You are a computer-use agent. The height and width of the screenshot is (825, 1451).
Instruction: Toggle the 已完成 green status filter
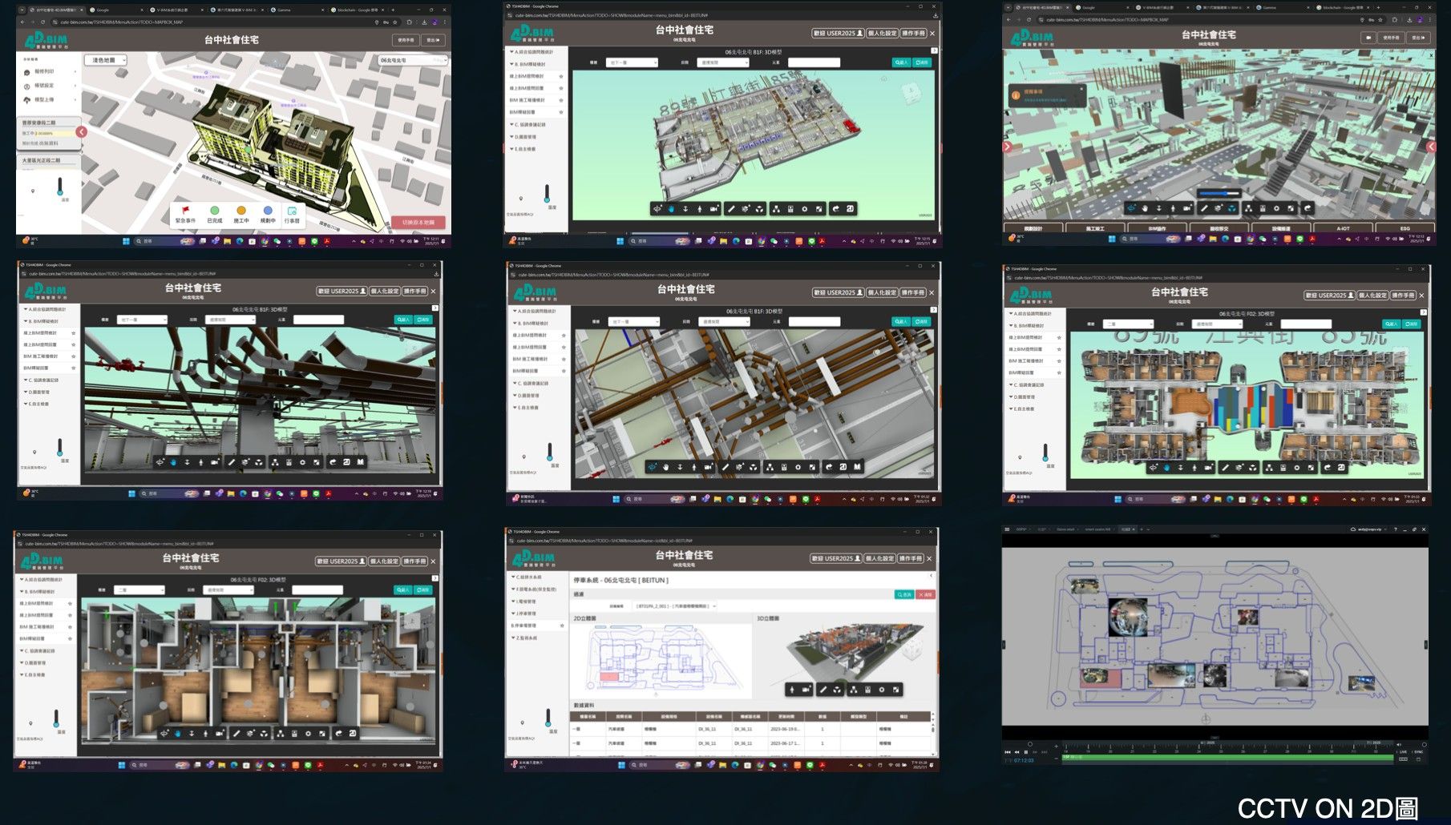coord(215,210)
